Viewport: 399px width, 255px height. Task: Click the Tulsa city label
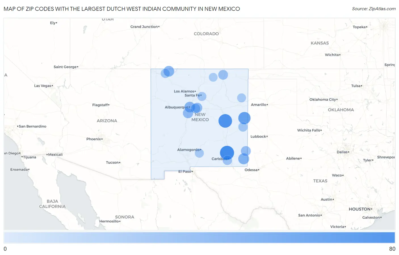pos(356,86)
